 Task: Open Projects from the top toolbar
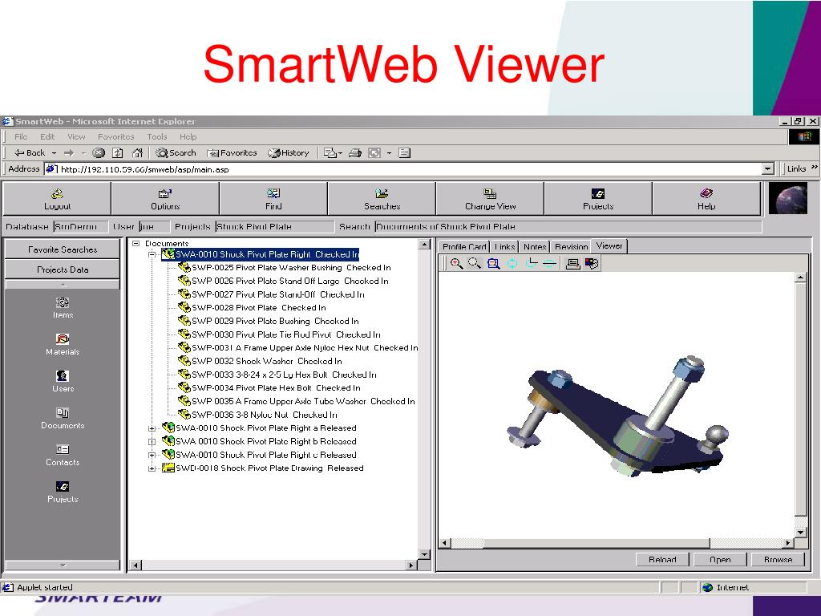click(x=598, y=199)
